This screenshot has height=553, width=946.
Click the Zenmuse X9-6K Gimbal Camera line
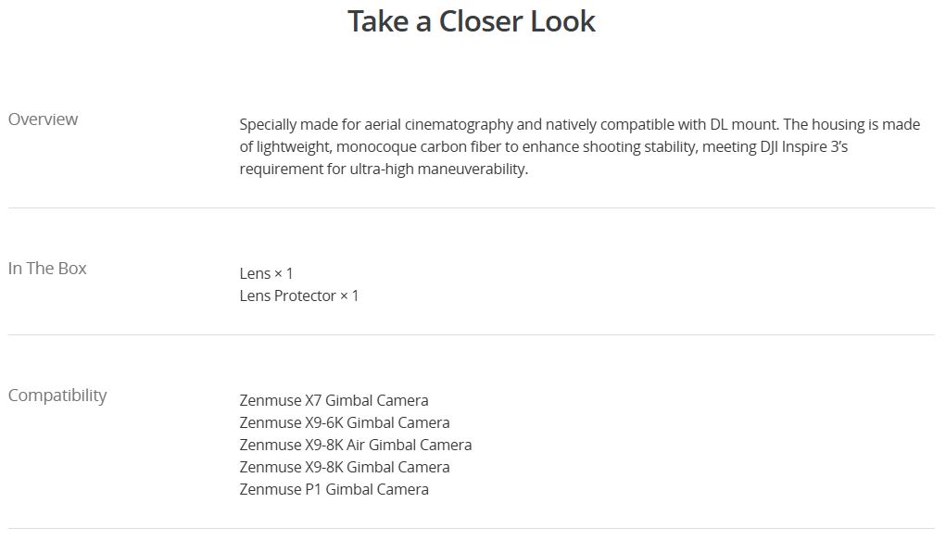click(344, 422)
